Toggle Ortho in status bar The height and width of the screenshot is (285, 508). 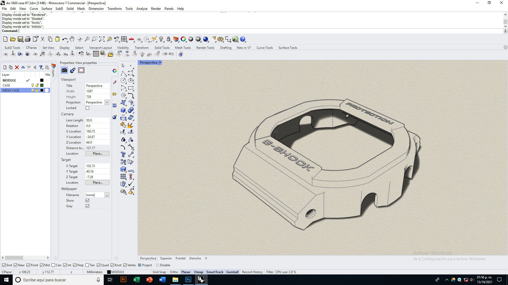pyautogui.click(x=174, y=272)
